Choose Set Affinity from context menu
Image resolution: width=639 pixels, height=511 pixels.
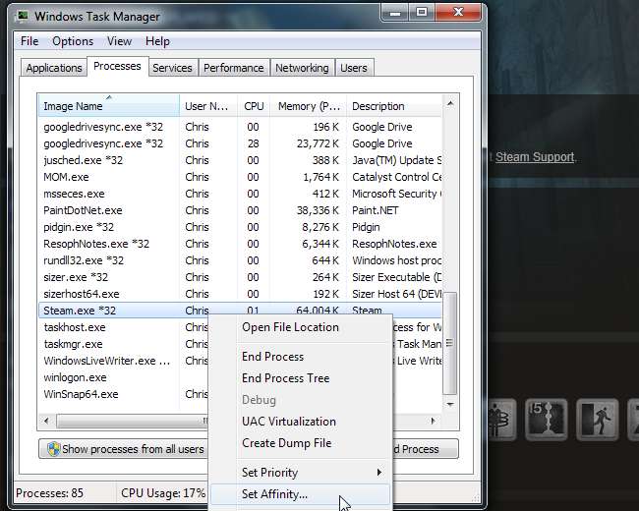[275, 494]
